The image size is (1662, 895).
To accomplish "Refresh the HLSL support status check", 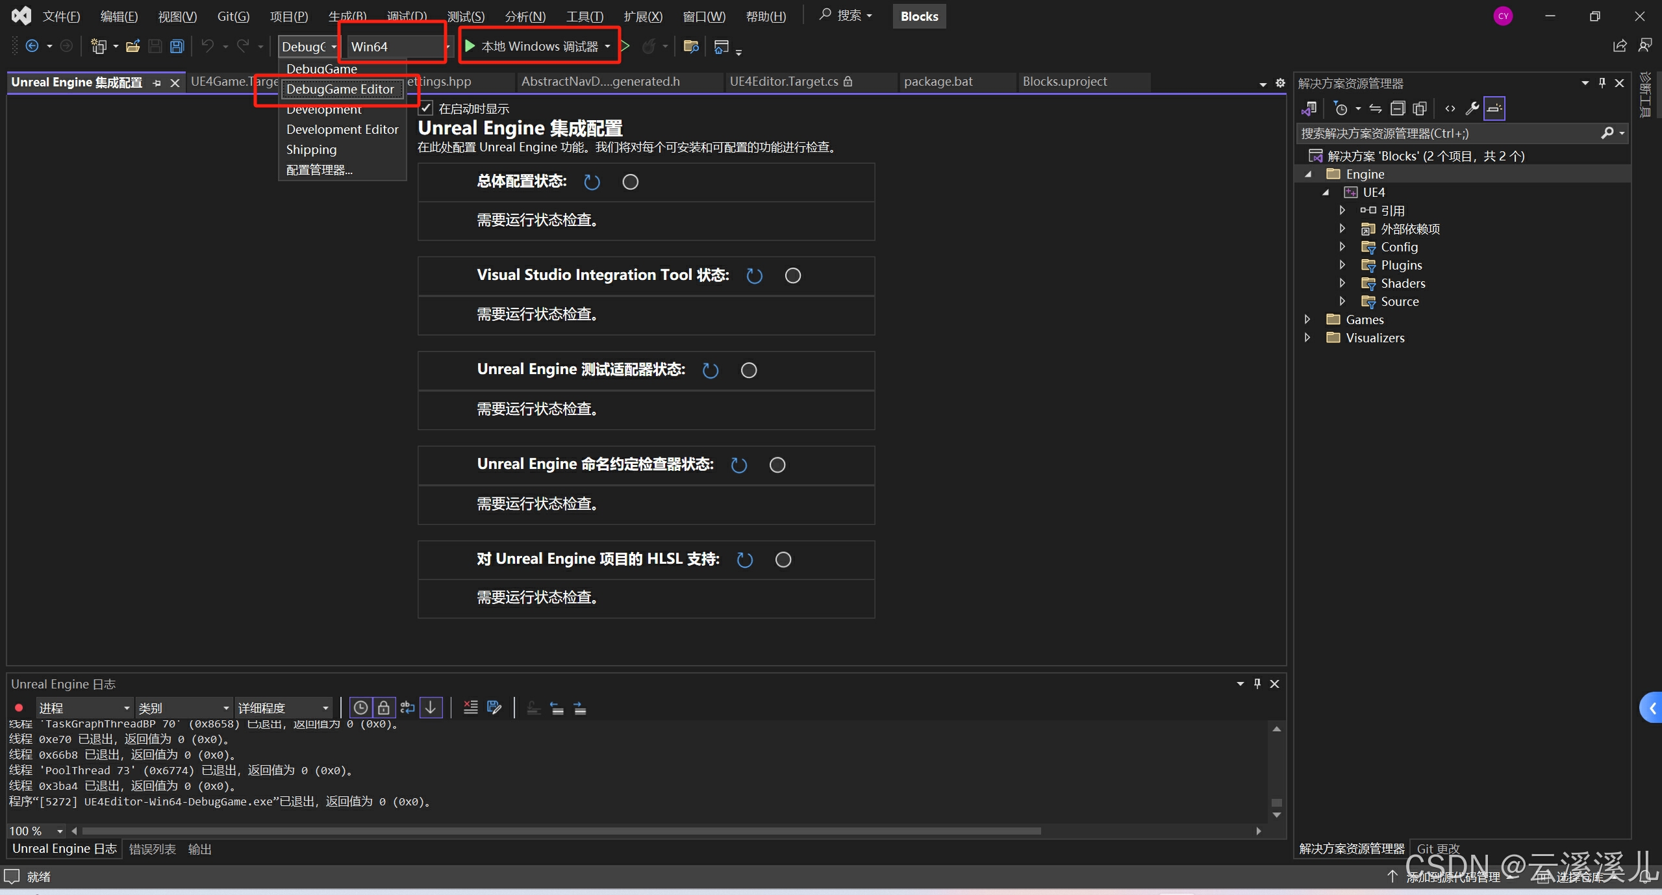I will (x=744, y=559).
